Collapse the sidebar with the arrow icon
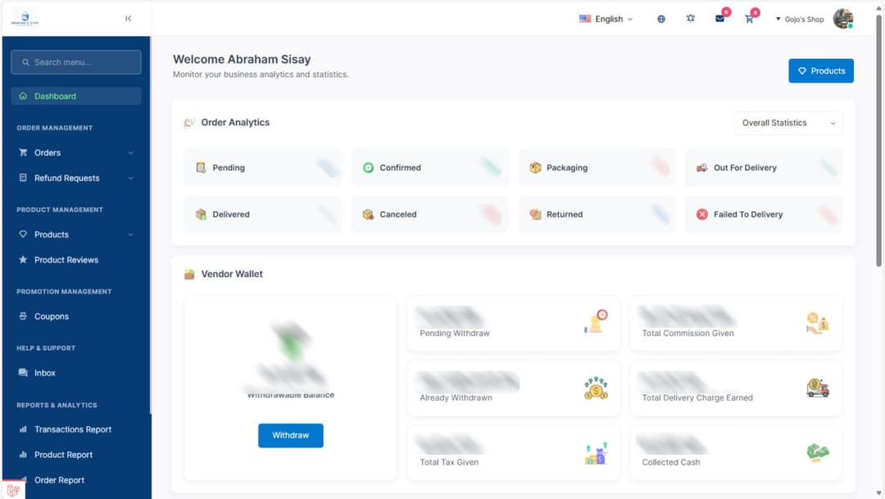Image resolution: width=885 pixels, height=499 pixels. point(128,19)
